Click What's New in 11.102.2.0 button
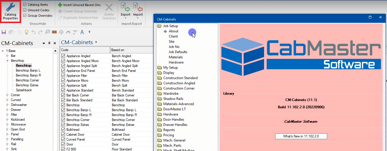 (301, 136)
